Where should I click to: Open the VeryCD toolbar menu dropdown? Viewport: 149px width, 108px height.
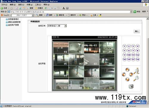tap(10, 15)
